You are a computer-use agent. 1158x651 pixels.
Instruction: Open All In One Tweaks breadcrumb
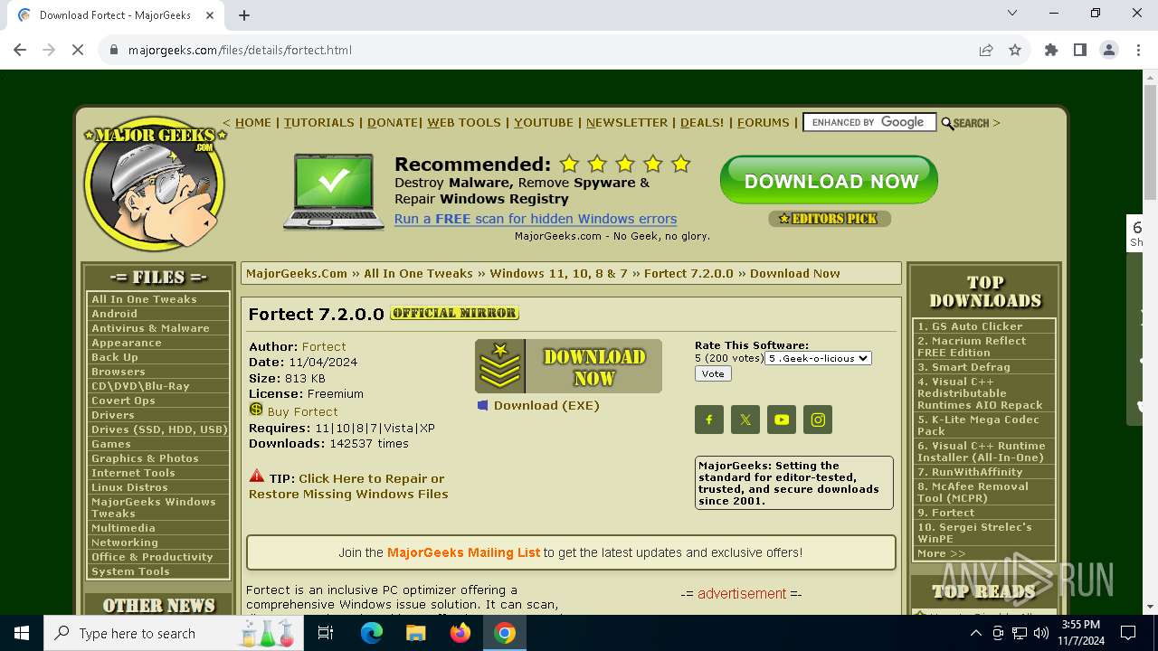418,273
